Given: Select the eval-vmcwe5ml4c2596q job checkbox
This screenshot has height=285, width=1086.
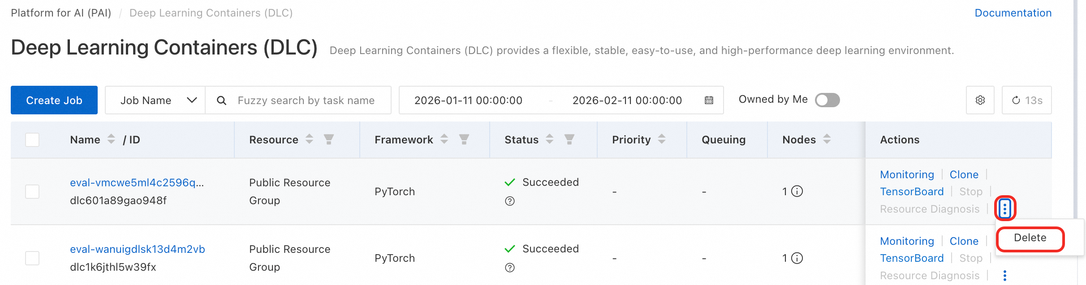Looking at the screenshot, I should point(32,192).
